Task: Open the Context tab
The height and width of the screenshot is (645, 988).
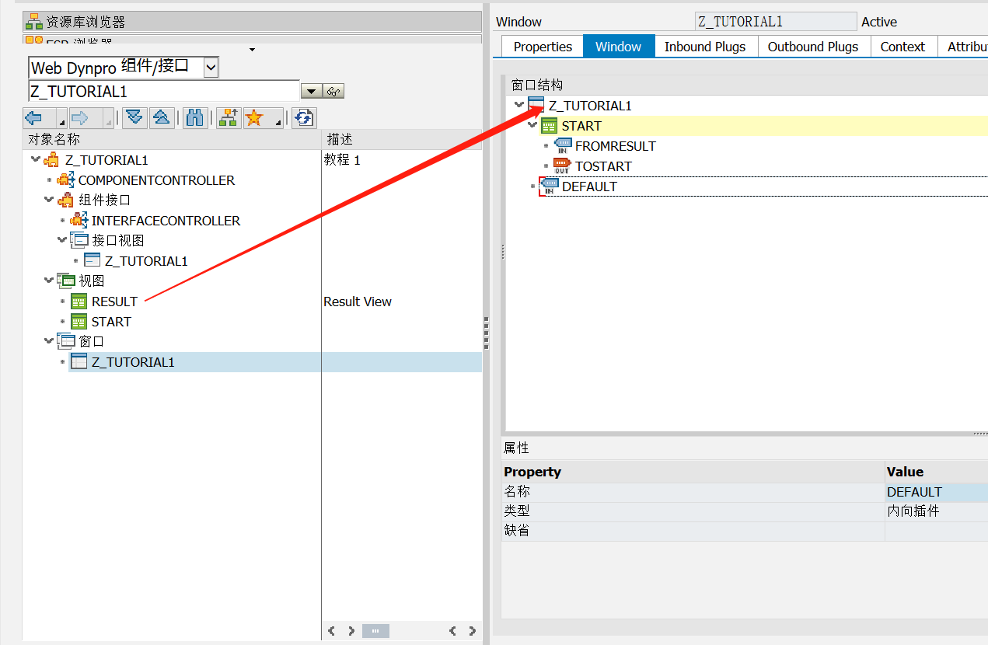Action: (902, 47)
